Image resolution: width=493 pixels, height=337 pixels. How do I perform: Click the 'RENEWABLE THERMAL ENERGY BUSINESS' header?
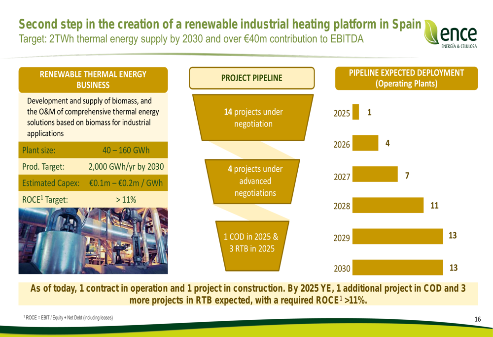pos(93,80)
